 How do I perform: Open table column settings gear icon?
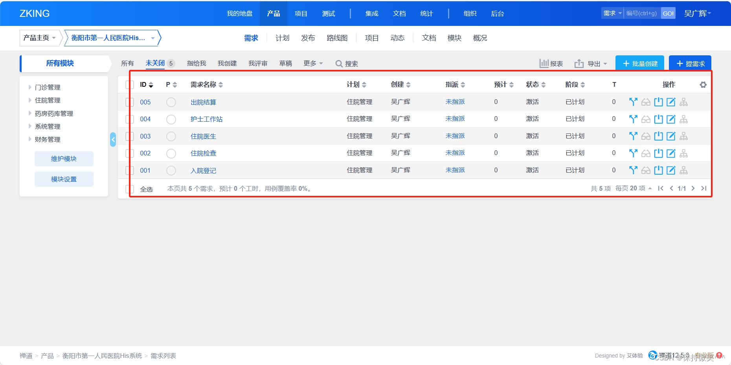point(703,85)
